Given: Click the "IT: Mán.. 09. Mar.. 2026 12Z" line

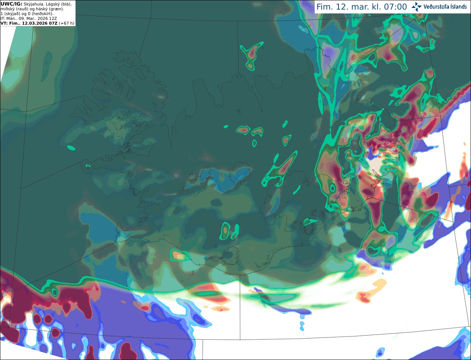Looking at the screenshot, I should 28,18.
